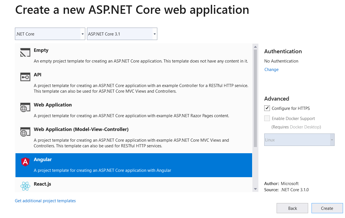The width and height of the screenshot is (345, 218).
Task: Select the Web Application (Model-View-Controller) template title
Action: point(81,129)
